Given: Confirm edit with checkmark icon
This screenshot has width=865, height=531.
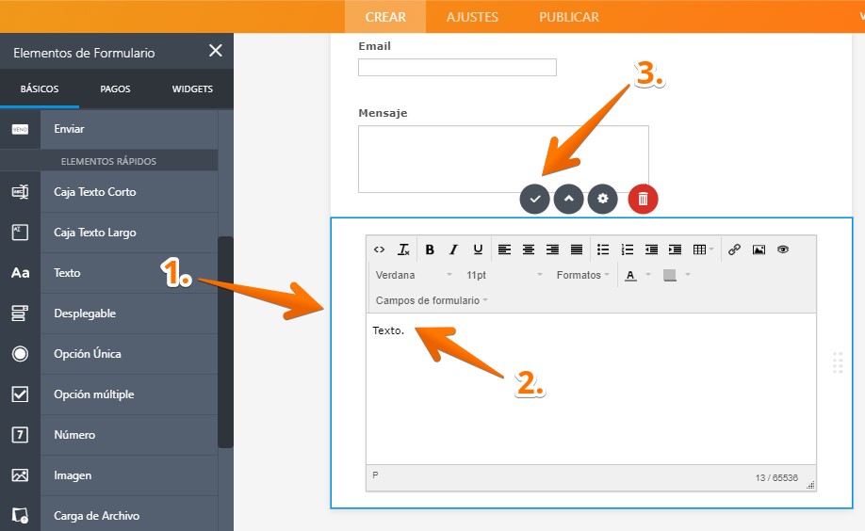Looking at the screenshot, I should click(x=534, y=199).
